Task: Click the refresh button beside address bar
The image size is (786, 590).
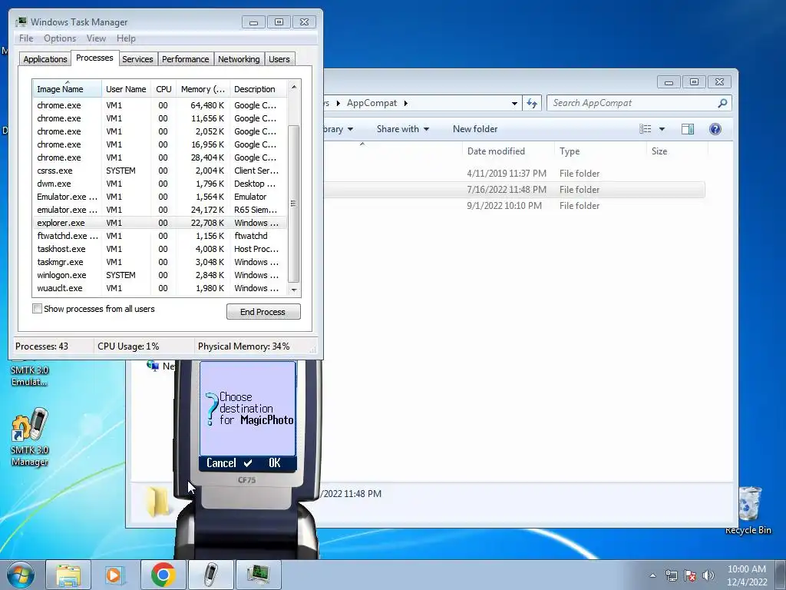Action: click(x=532, y=104)
